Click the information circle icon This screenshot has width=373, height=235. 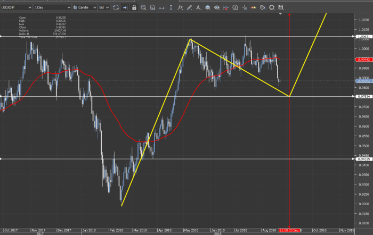coord(235,7)
